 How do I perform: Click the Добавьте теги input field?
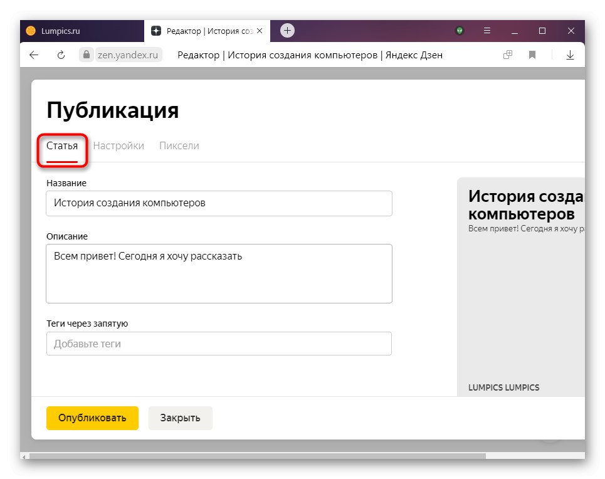(x=219, y=344)
